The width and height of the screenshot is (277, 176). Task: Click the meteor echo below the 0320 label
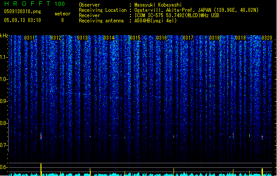coord(262,137)
